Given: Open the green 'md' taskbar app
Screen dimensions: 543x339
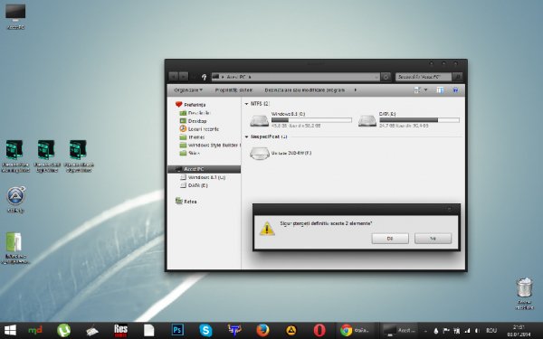Looking at the screenshot, I should (35, 330).
